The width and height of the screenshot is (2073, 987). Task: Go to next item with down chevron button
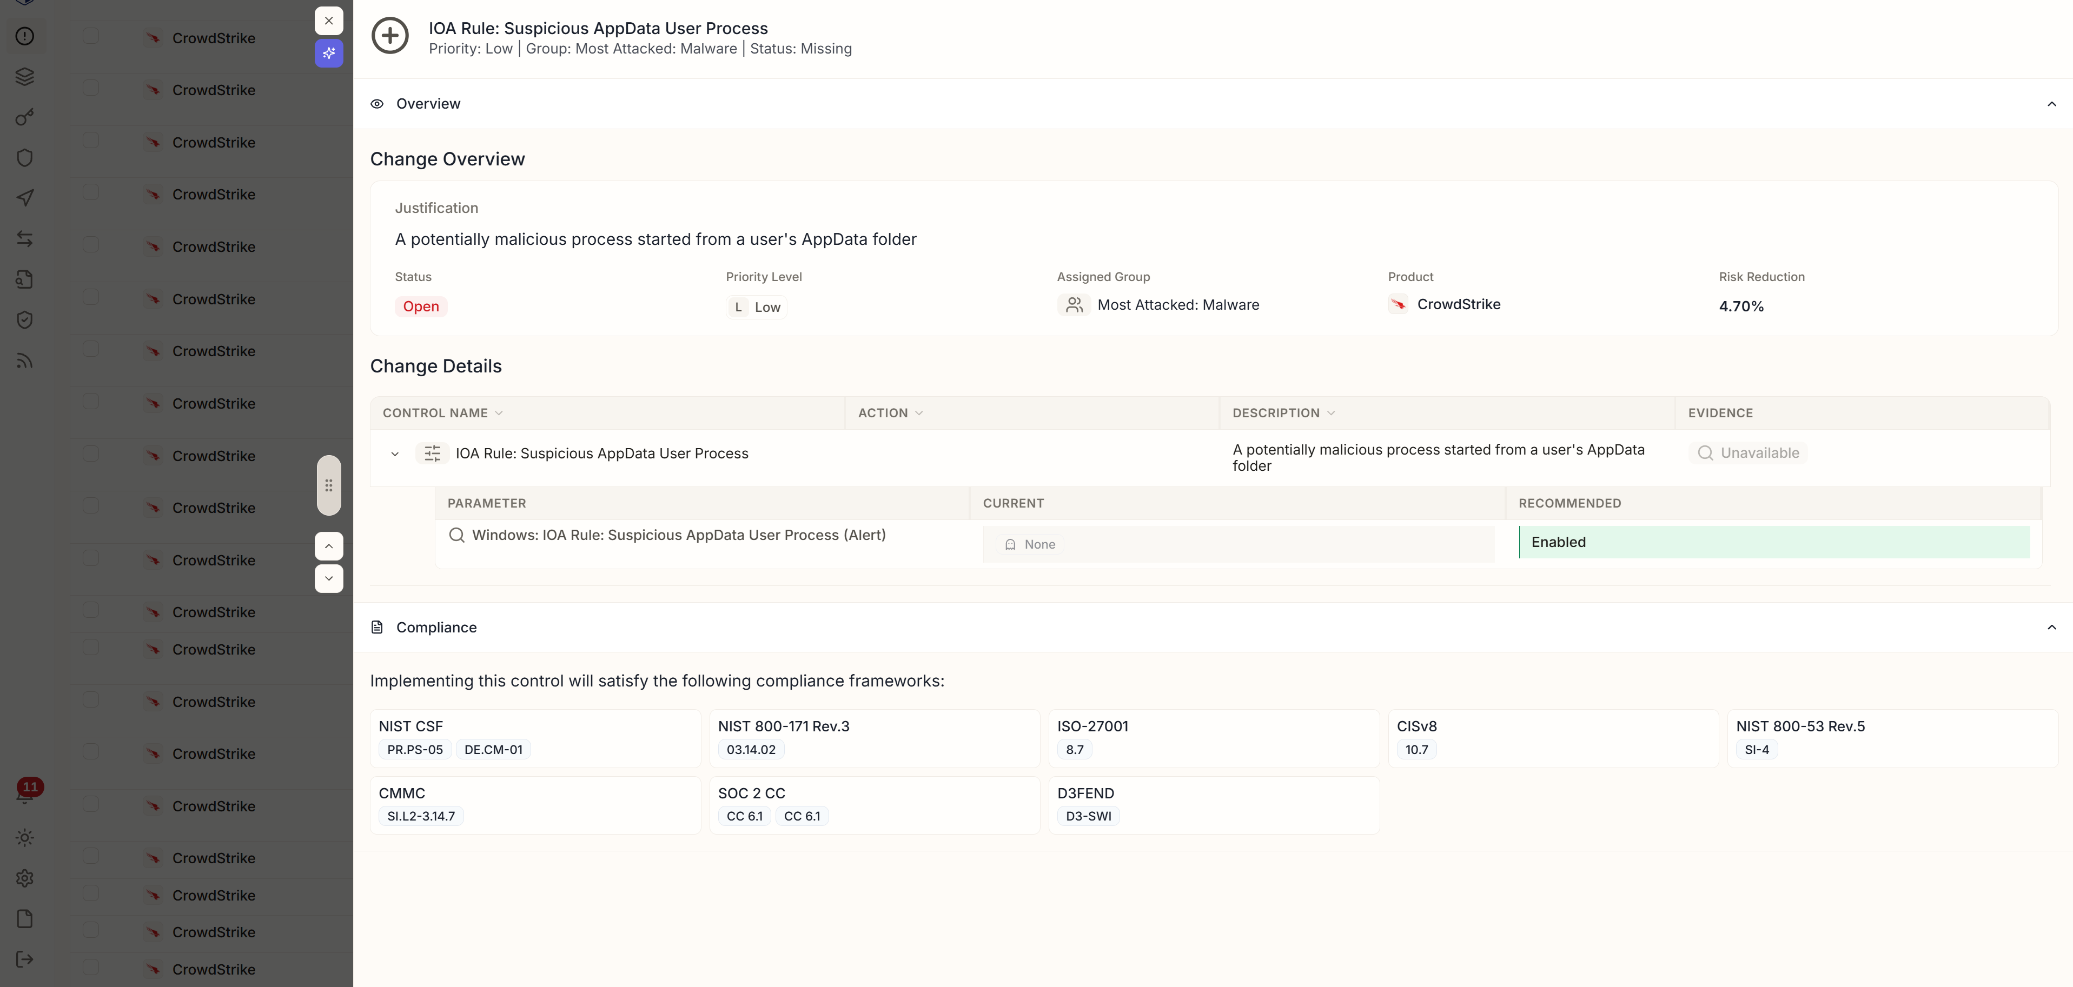point(328,578)
